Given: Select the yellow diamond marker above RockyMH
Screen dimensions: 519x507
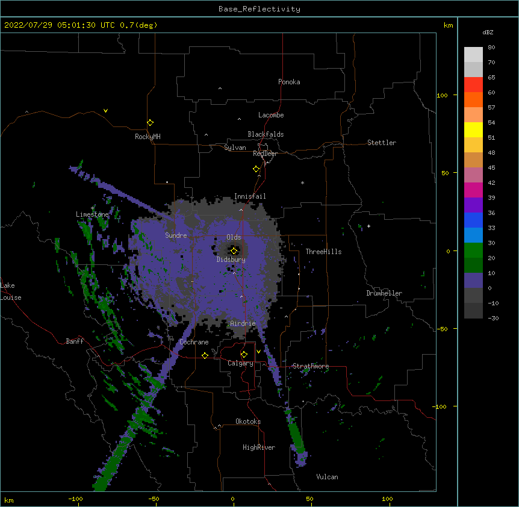Looking at the screenshot, I should [151, 123].
